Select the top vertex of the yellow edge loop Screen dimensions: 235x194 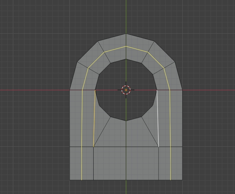click(126, 46)
